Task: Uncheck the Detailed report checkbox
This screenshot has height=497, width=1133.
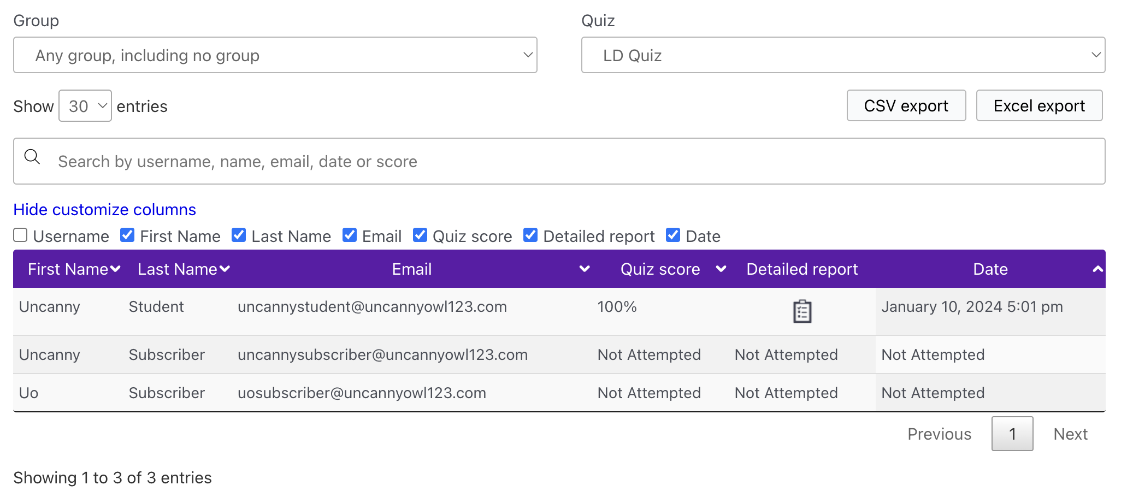Action: point(530,235)
